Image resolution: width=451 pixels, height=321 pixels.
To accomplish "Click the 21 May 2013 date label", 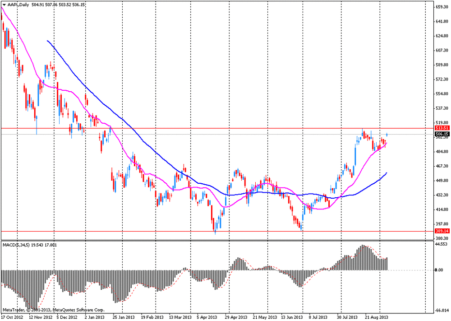I will point(265,317).
